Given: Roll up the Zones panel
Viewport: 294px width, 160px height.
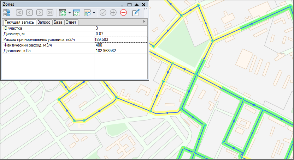Looking at the screenshot, I should [136, 5].
